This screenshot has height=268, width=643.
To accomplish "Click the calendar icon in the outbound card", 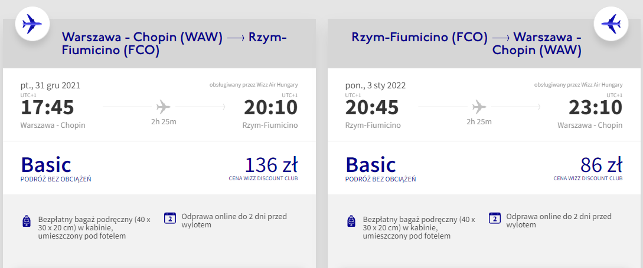I will [170, 218].
